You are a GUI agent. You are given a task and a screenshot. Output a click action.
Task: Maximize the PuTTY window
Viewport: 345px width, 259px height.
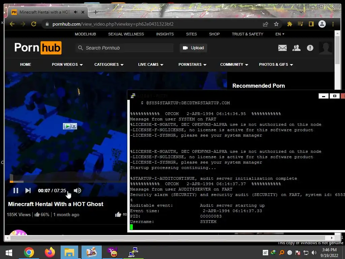point(335,96)
